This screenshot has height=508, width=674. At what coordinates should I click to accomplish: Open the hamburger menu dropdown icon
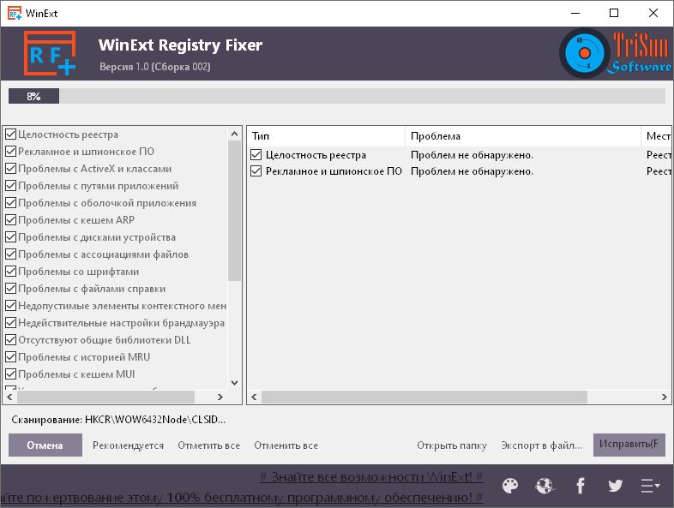tap(650, 486)
